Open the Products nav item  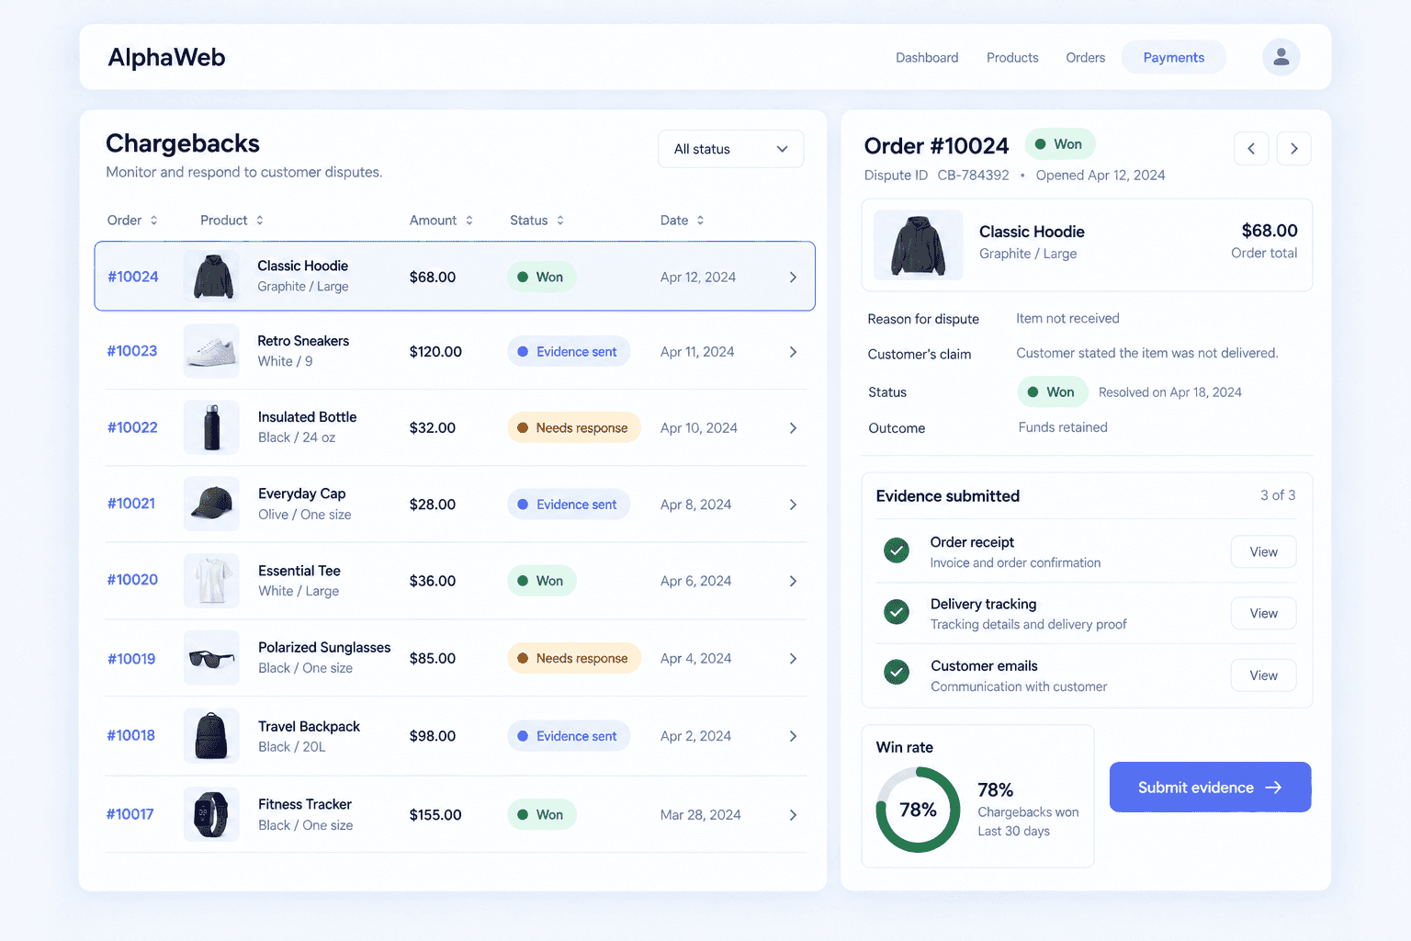point(1012,58)
